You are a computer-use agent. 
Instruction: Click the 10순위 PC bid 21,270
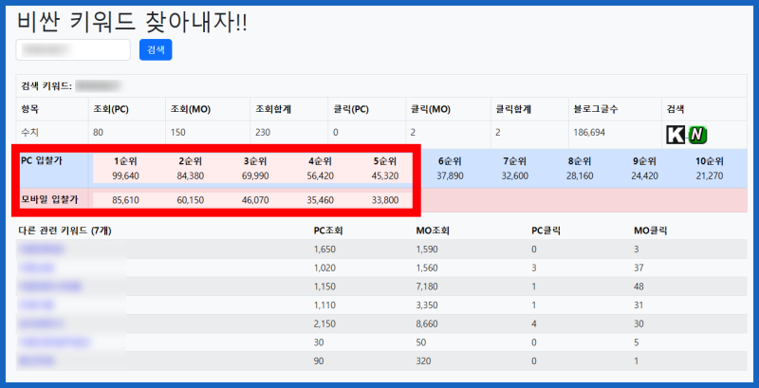pos(709,176)
